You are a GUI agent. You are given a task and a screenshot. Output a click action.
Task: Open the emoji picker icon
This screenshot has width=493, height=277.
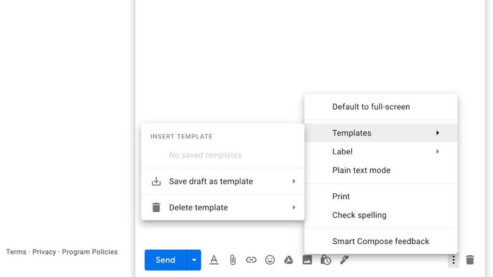click(x=270, y=260)
